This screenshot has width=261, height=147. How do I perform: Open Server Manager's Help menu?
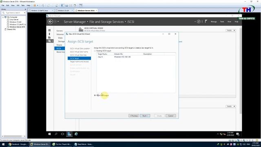[x=237, y=22]
